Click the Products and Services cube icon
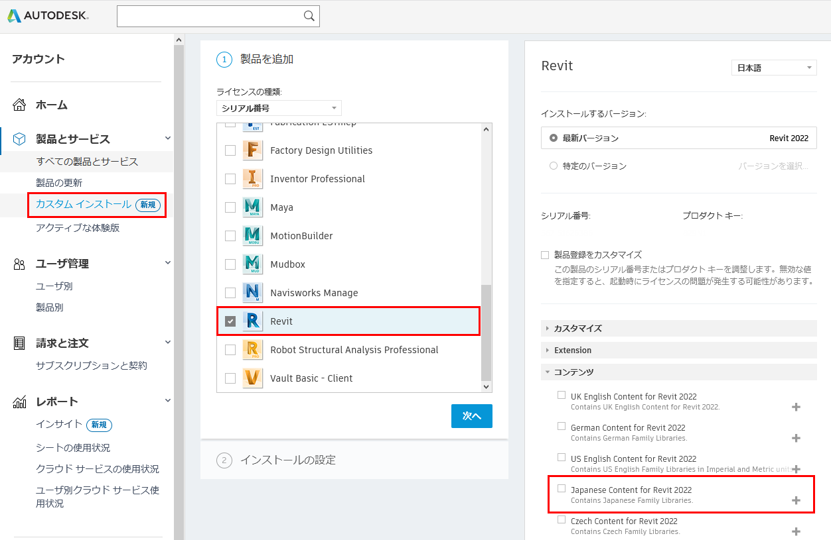The image size is (831, 540). (x=20, y=139)
